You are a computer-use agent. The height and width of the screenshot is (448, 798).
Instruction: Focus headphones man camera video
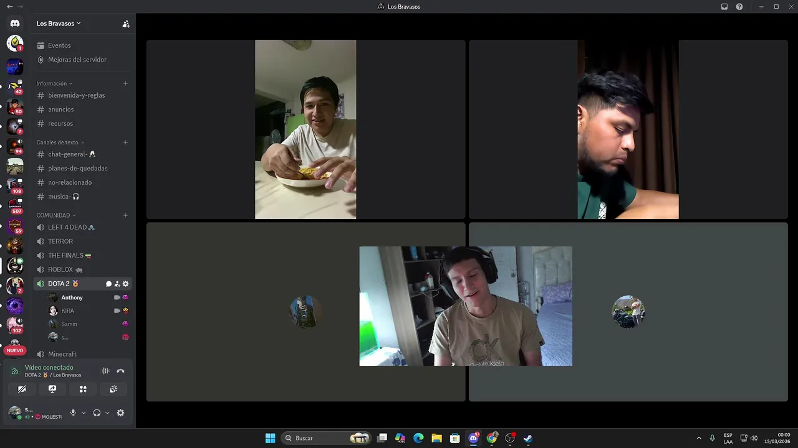466,306
